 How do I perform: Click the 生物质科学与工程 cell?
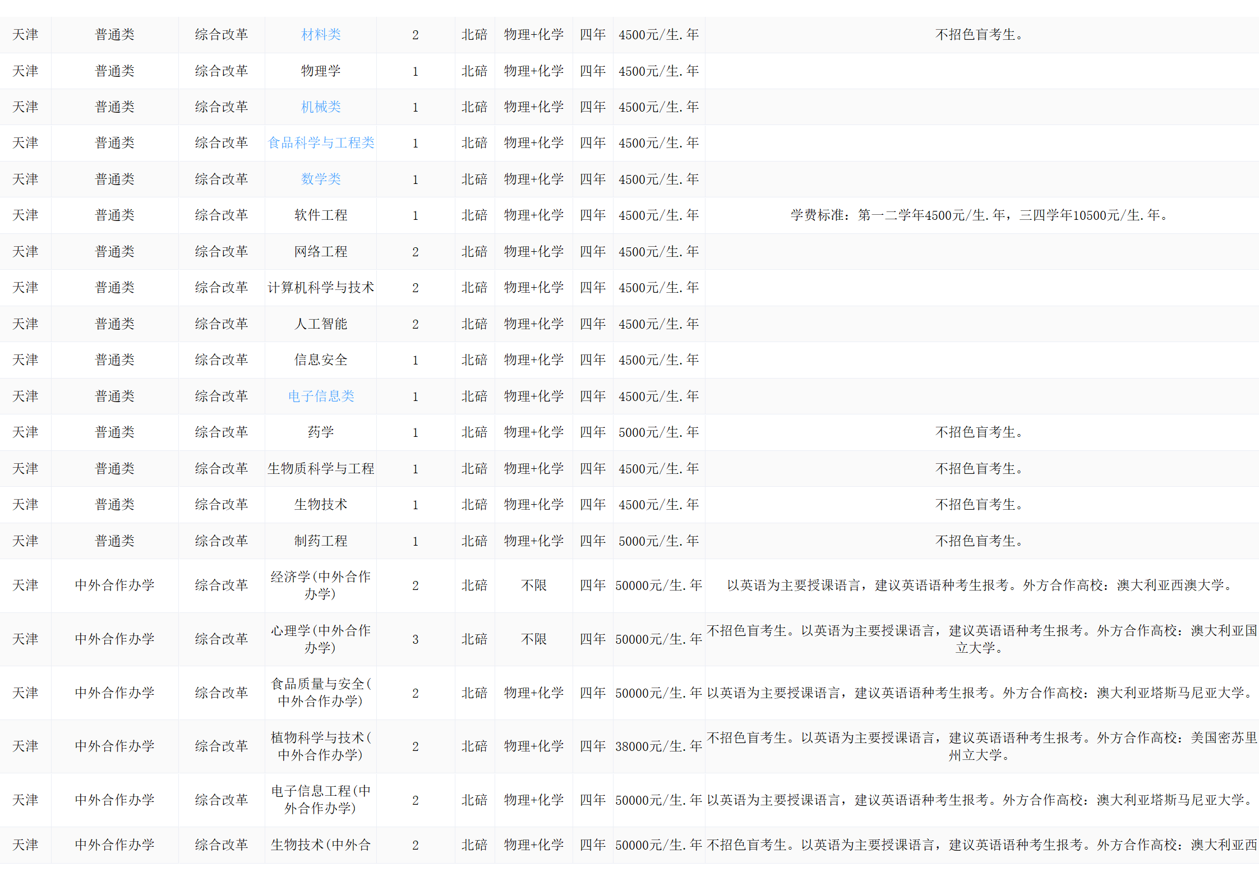tap(321, 469)
